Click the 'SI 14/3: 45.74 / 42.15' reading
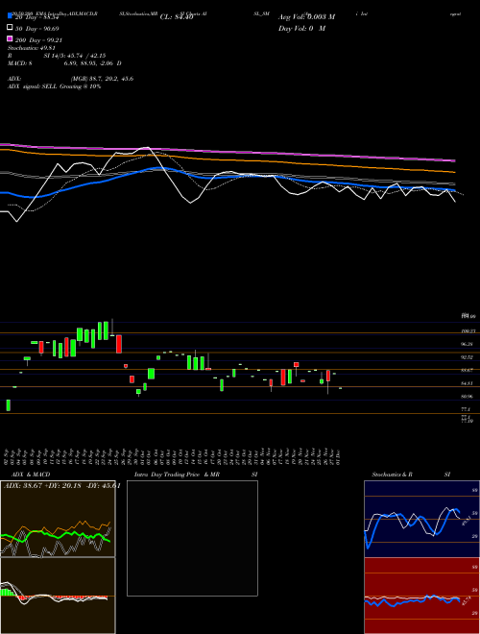480x634 pixels. [x=75, y=56]
